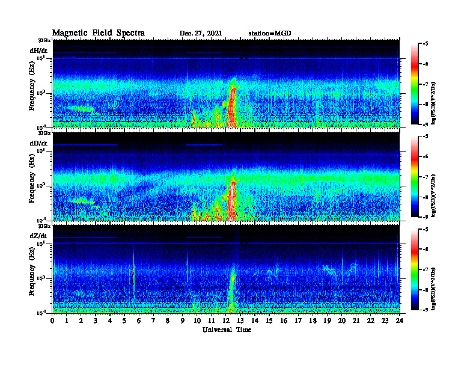Viewport: 476px width, 368px height.
Task: Click the "station=MGD" label
Action: [x=270, y=34]
